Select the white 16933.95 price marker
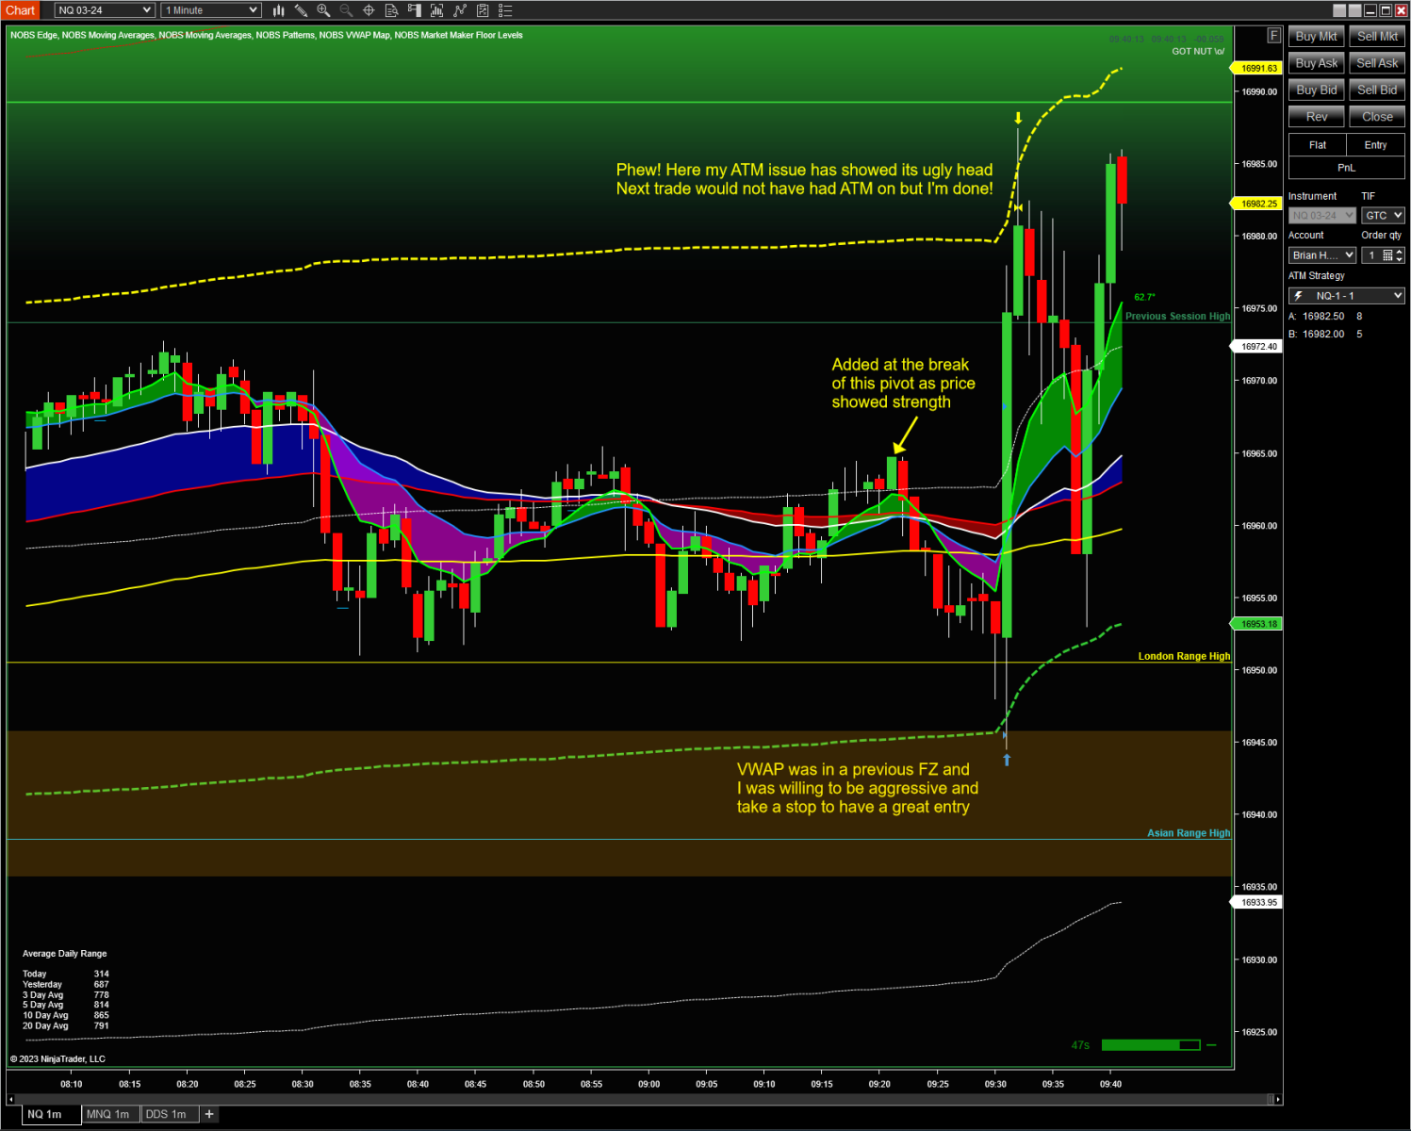Image resolution: width=1411 pixels, height=1131 pixels. coord(1256,903)
